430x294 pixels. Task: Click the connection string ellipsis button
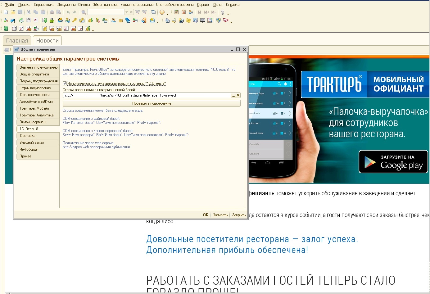233,95
